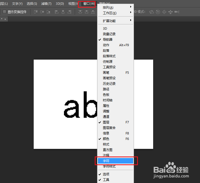Click the distribute bottom edges icon
Image resolution: width=200 pixels, height=183 pixels.
click(93, 12)
